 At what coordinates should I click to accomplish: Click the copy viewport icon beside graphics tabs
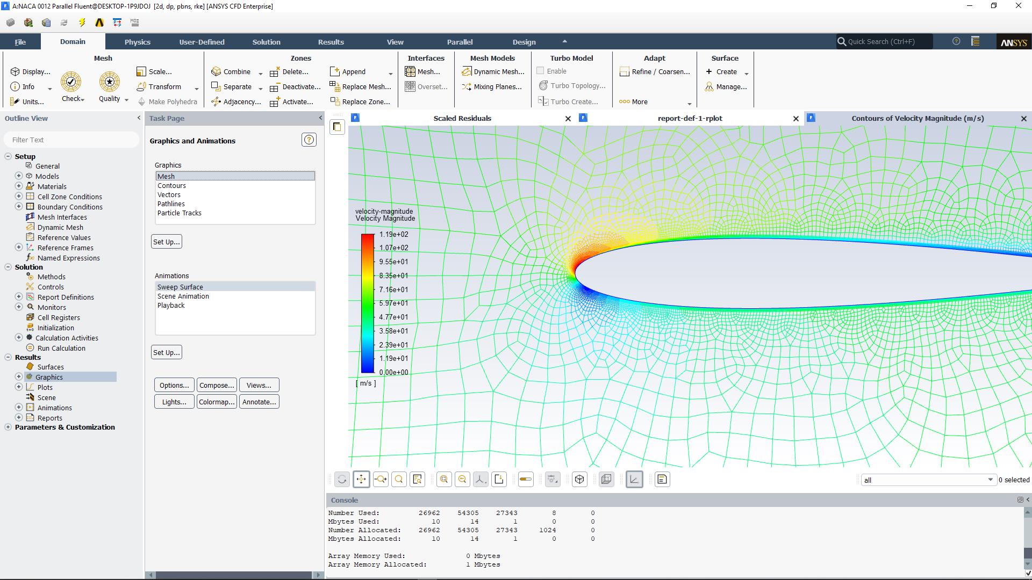click(337, 127)
